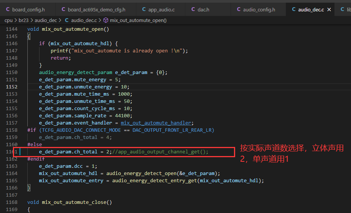
Task: Click the cube symbol icon in breadcrumb
Action: tap(106, 21)
